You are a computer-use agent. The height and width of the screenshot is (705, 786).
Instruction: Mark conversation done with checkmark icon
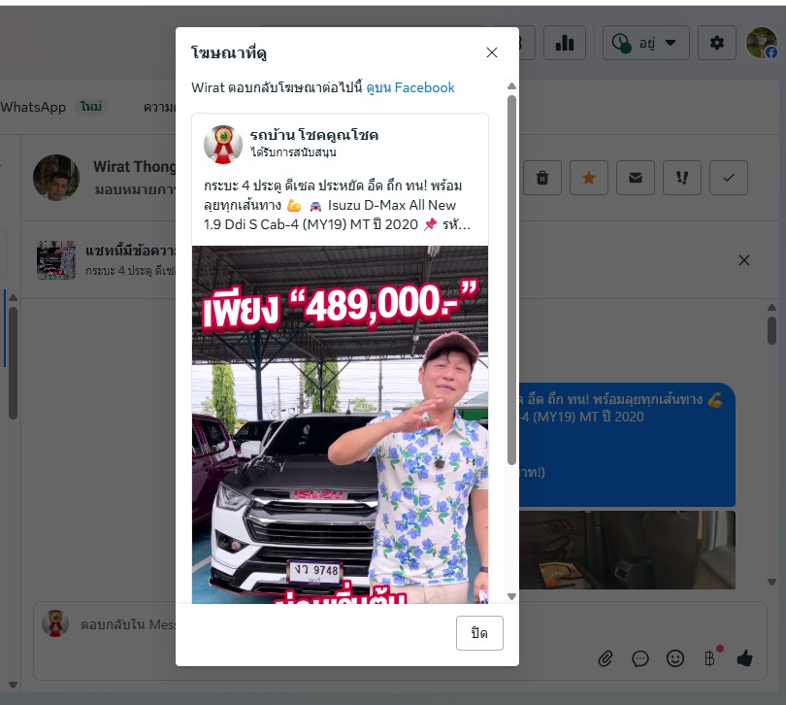click(729, 178)
